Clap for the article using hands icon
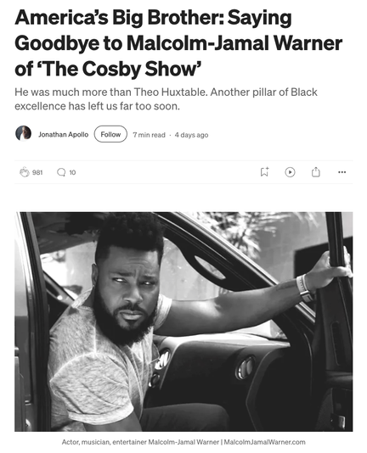367x453 pixels. 25,172
